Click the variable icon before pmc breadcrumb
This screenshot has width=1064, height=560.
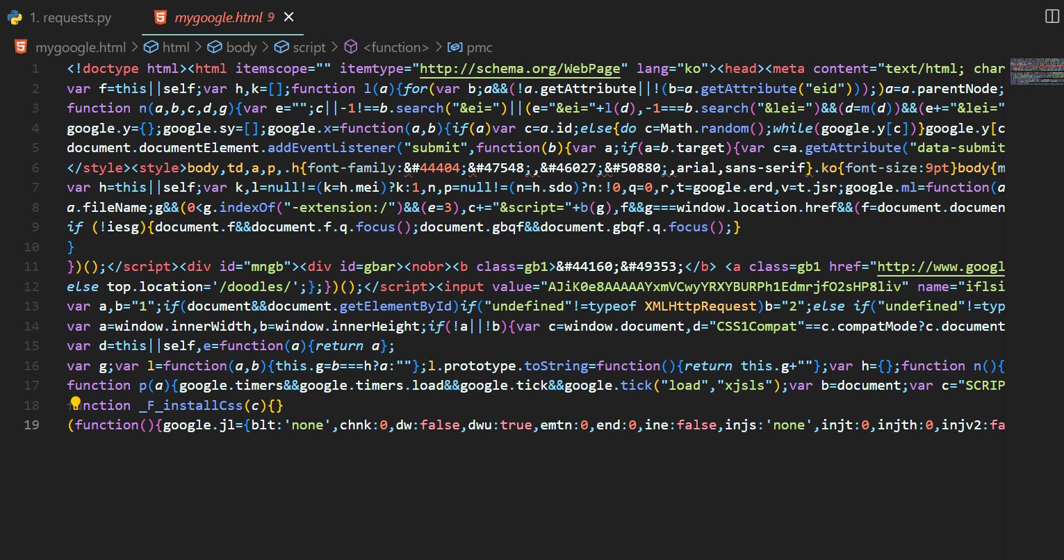(455, 47)
